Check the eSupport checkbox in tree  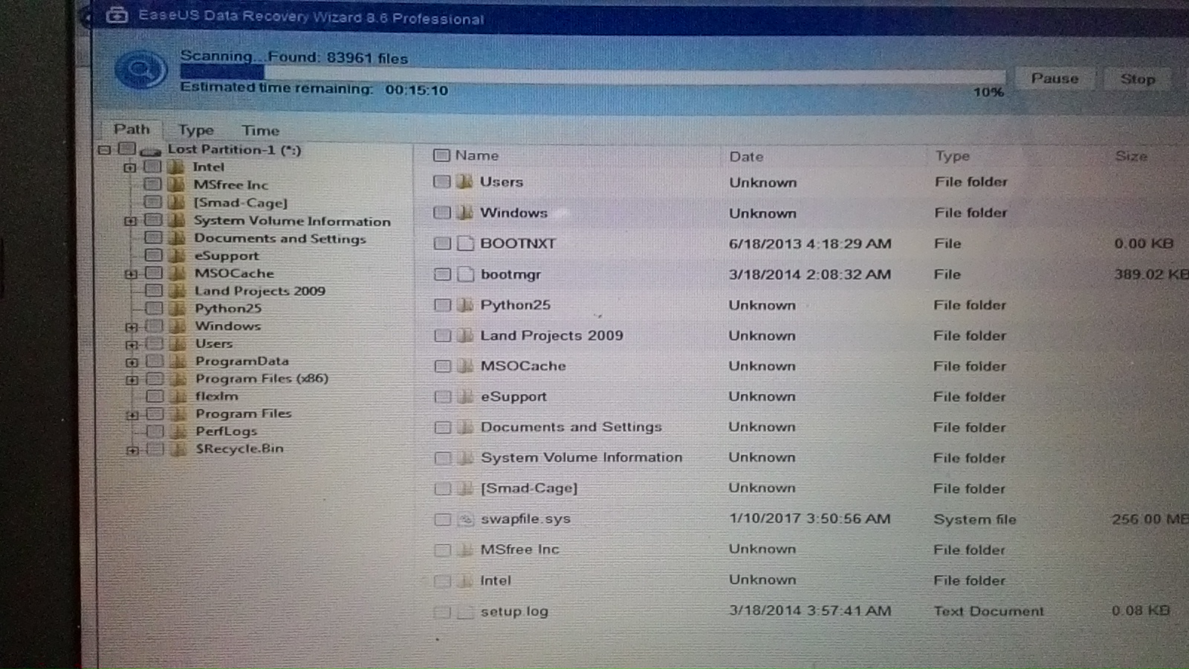[153, 255]
